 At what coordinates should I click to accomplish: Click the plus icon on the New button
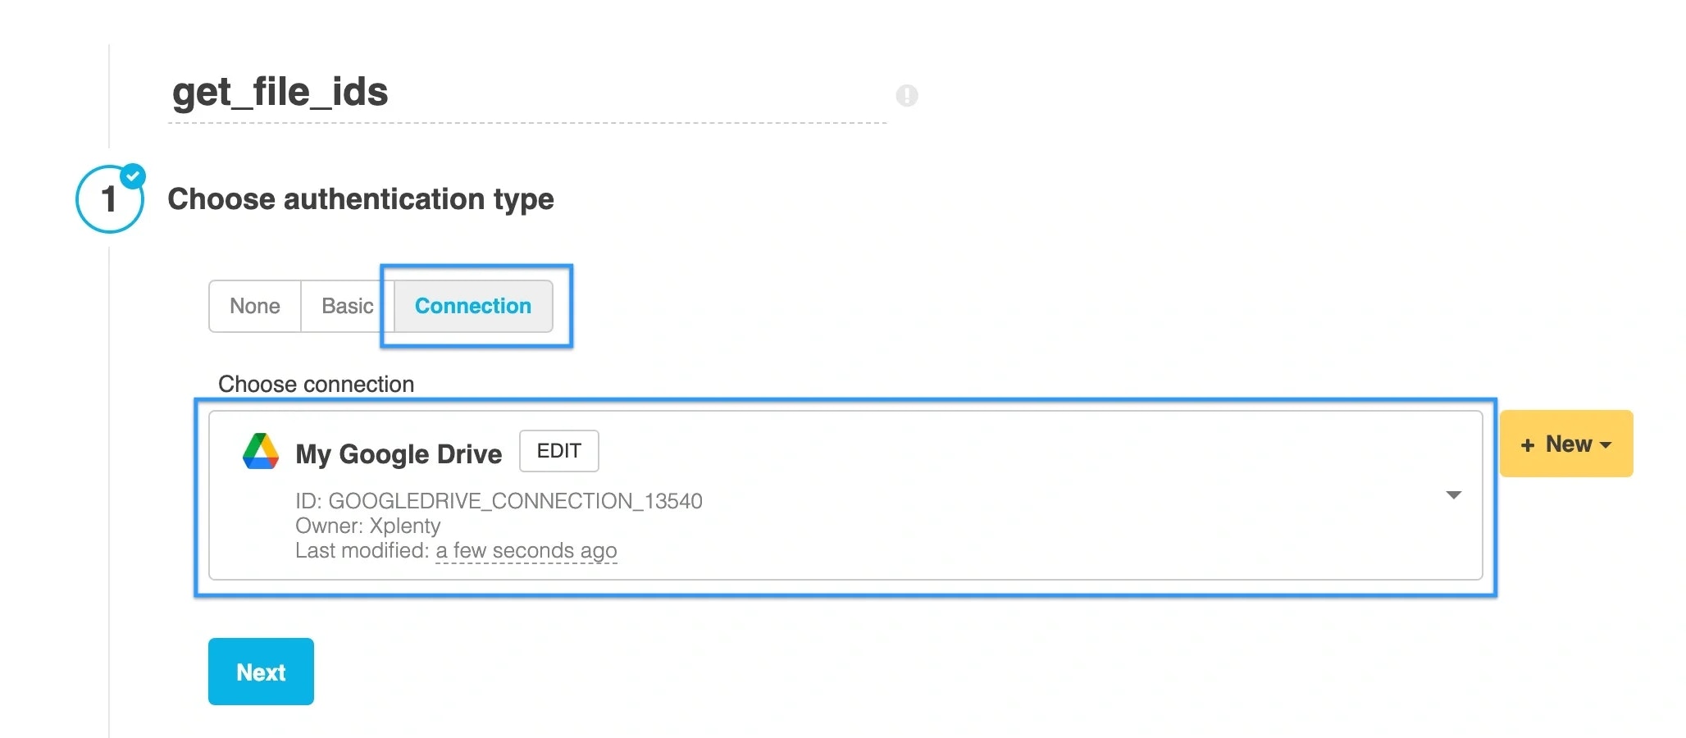coord(1529,444)
